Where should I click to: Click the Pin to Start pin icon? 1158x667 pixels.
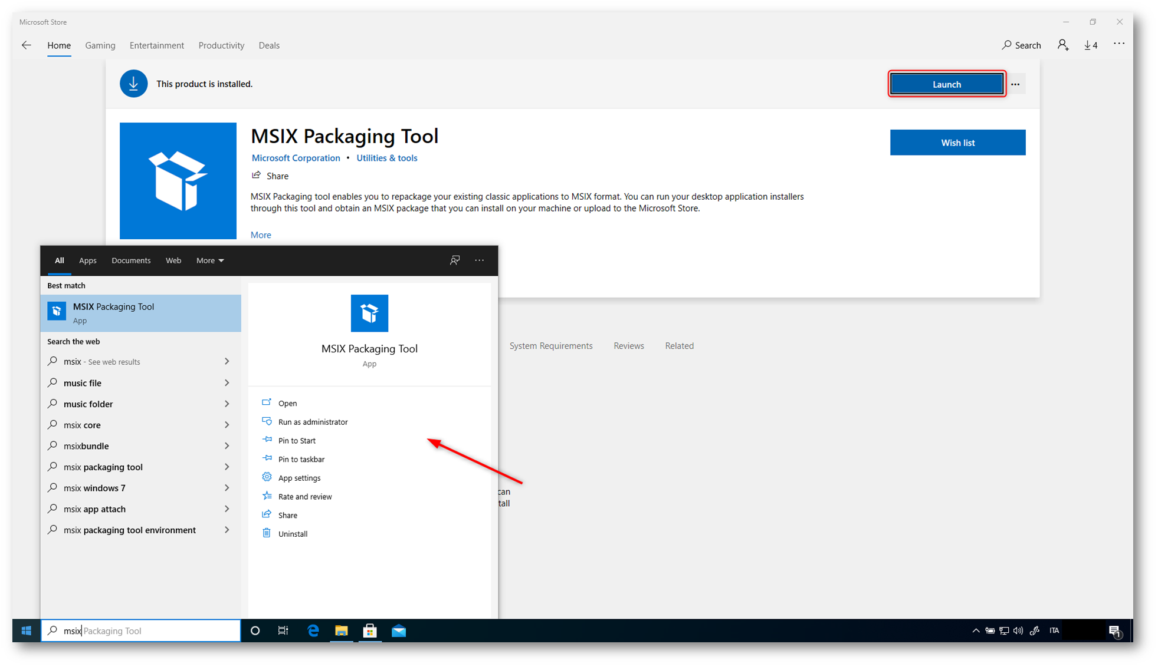[x=267, y=440]
